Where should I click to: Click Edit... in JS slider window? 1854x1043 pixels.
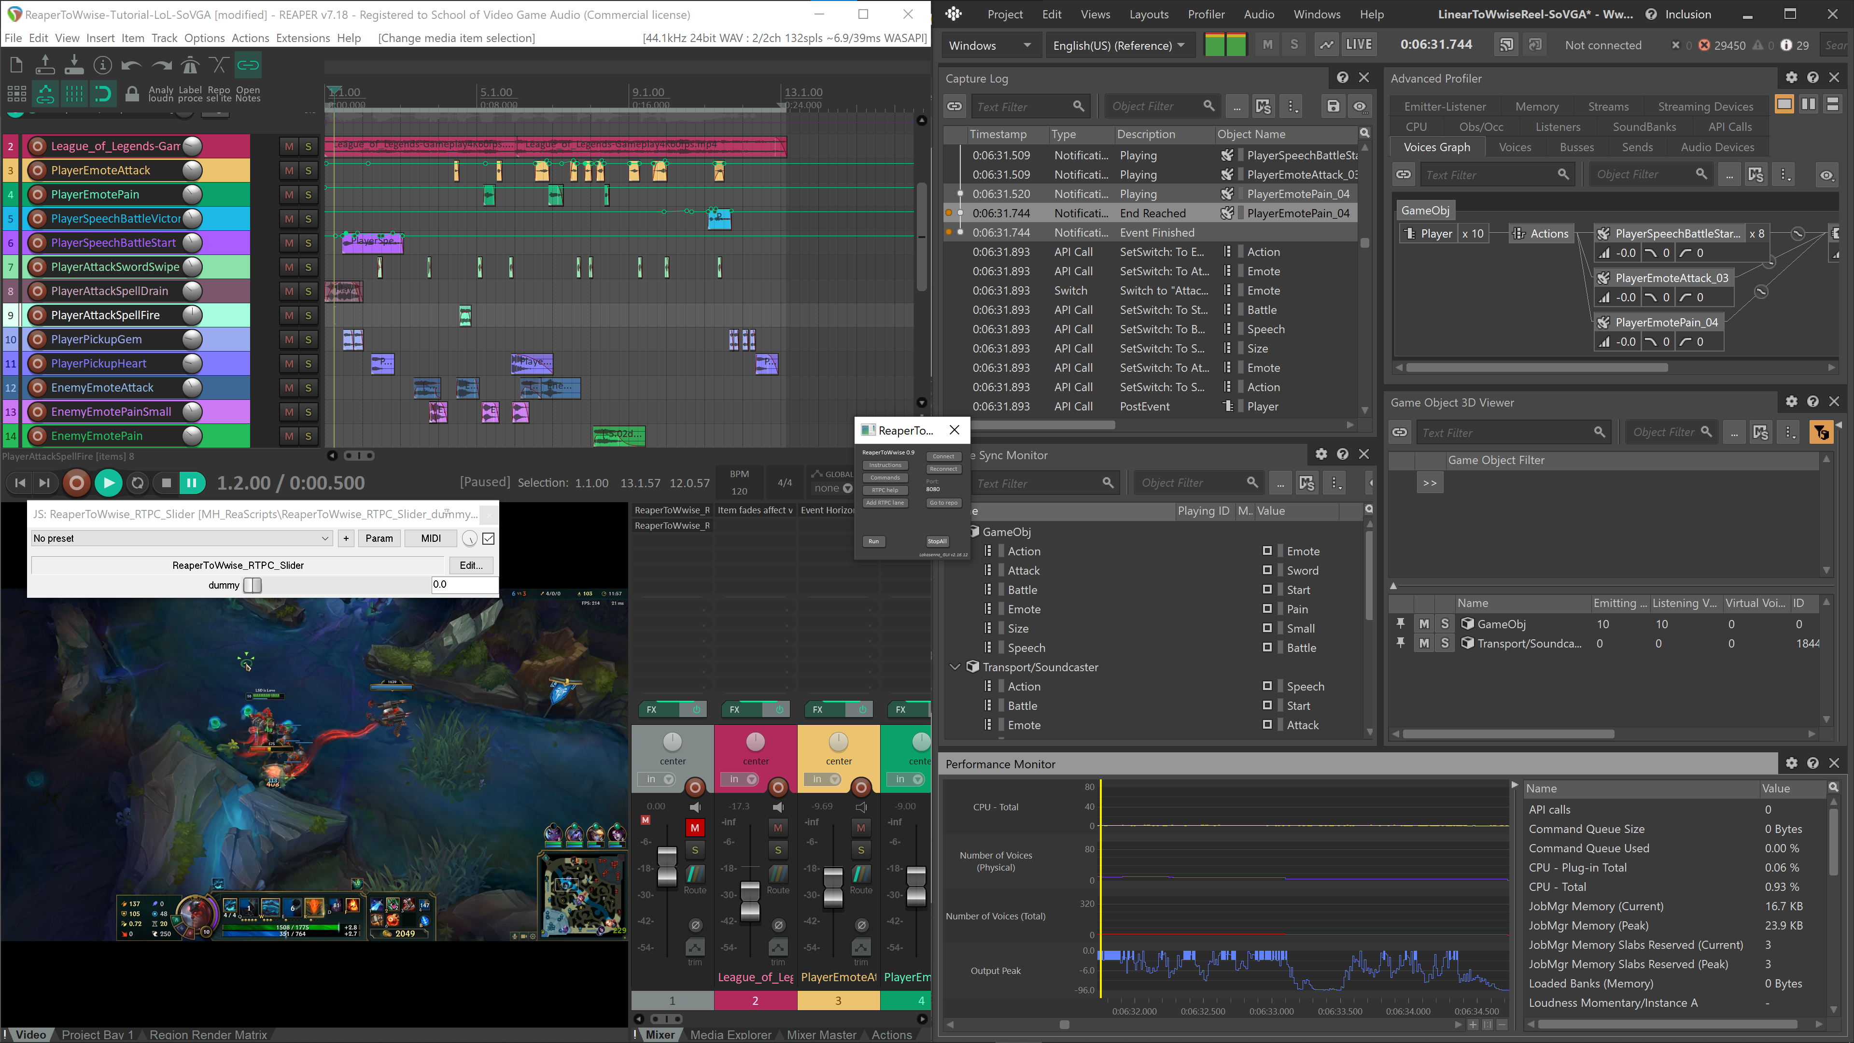[471, 566]
